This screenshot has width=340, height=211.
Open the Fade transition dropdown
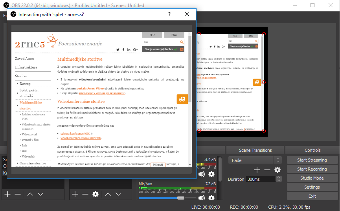[x=255, y=160]
